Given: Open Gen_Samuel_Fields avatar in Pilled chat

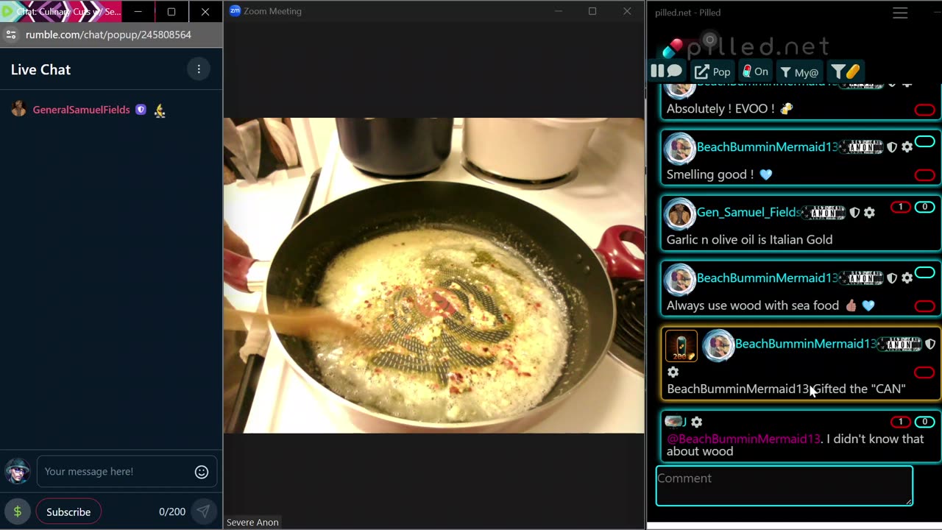Looking at the screenshot, I should tap(680, 213).
